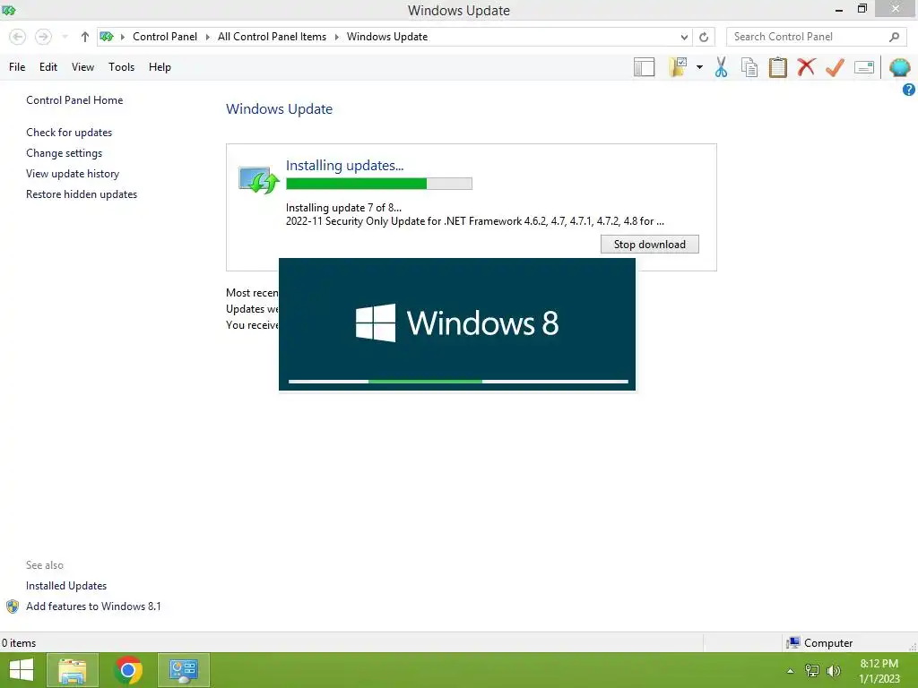Select Control Panel in the breadcrumb
This screenshot has height=688, width=918.
coord(165,37)
